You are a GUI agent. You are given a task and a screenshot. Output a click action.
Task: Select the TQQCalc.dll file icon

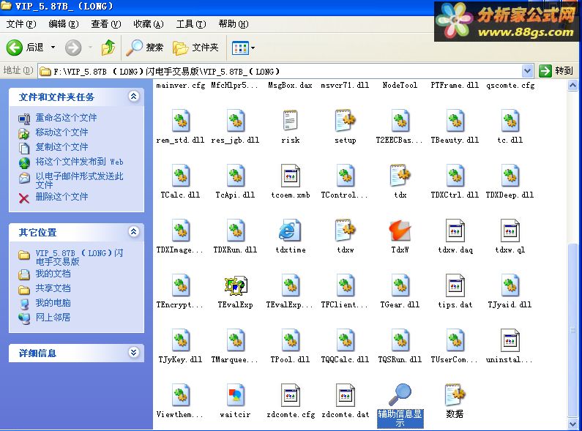[x=346, y=340]
